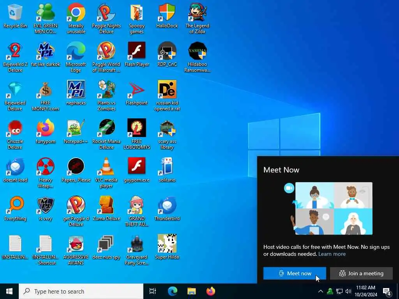Image resolution: width=399 pixels, height=299 pixels.
Task: Follow the Learn more link
Action: point(332,254)
